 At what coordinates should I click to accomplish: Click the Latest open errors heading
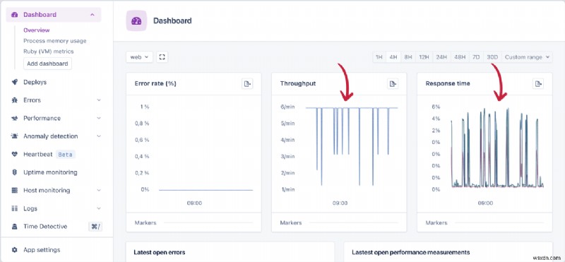[x=160, y=252]
